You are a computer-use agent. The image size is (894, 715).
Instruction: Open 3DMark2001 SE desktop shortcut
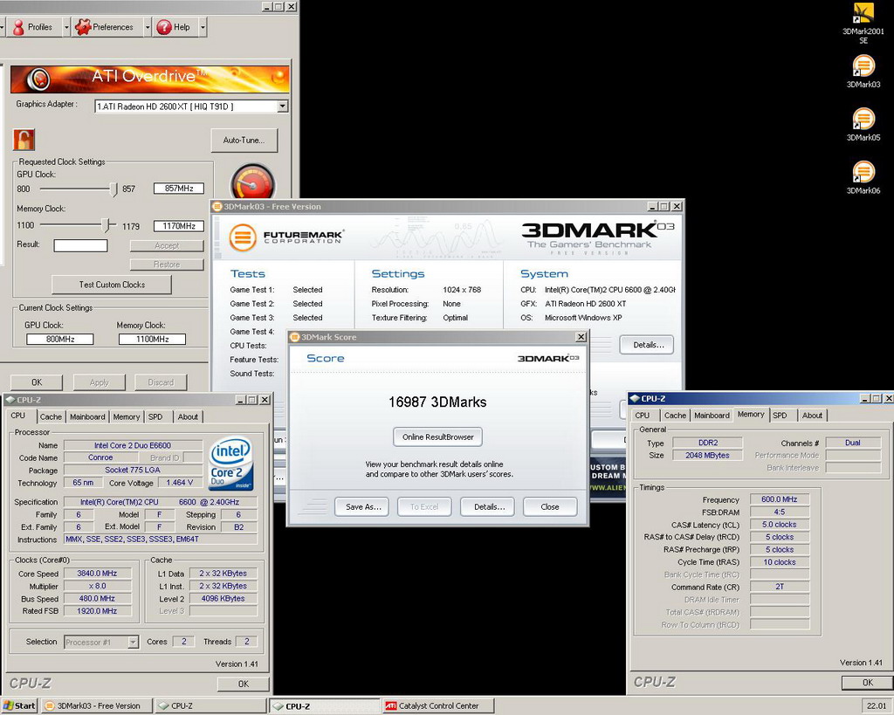(x=863, y=23)
